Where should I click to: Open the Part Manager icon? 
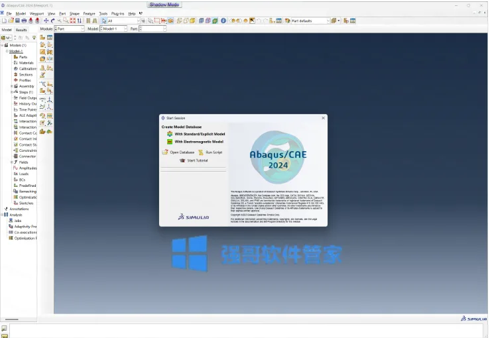(x=50, y=38)
